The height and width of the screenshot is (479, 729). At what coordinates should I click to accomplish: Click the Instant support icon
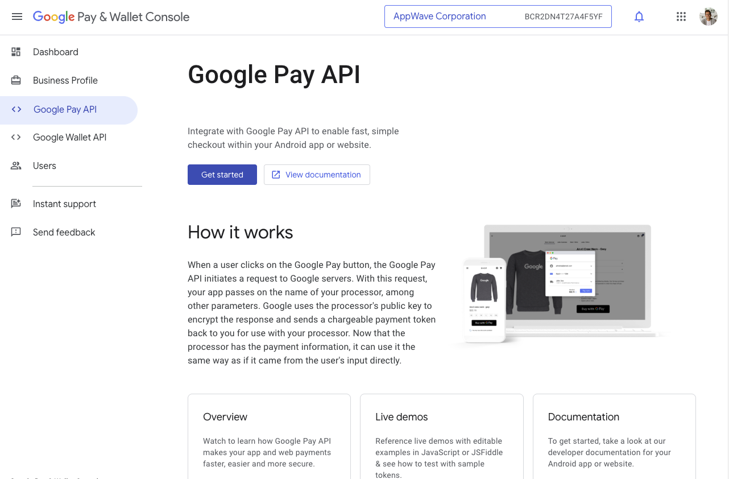tap(16, 204)
